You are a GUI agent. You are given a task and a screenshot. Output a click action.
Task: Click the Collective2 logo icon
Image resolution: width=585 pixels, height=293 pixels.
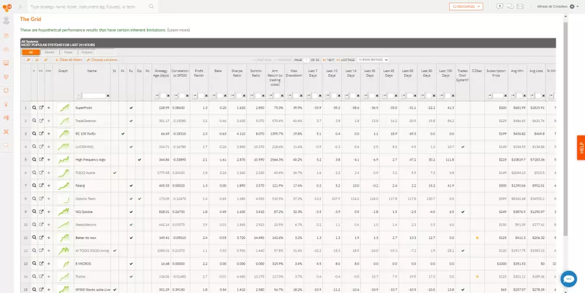click(6, 7)
